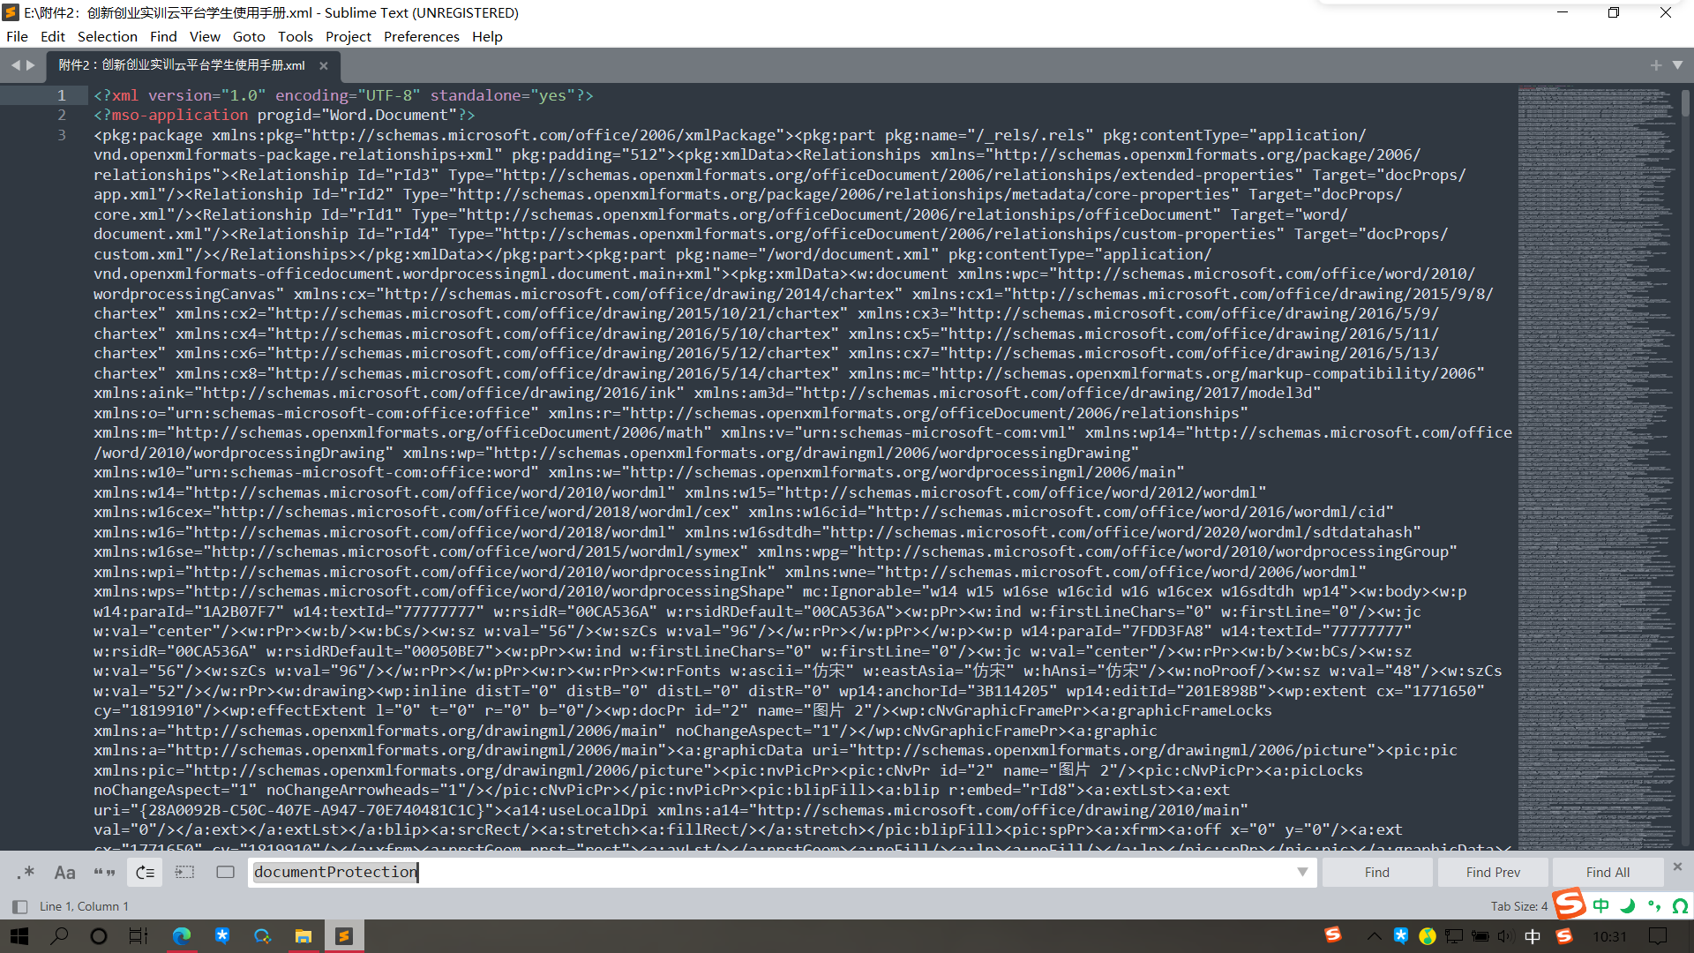Image resolution: width=1694 pixels, height=953 pixels.
Task: Toggle sidebar from status bar icon
Action: click(19, 906)
